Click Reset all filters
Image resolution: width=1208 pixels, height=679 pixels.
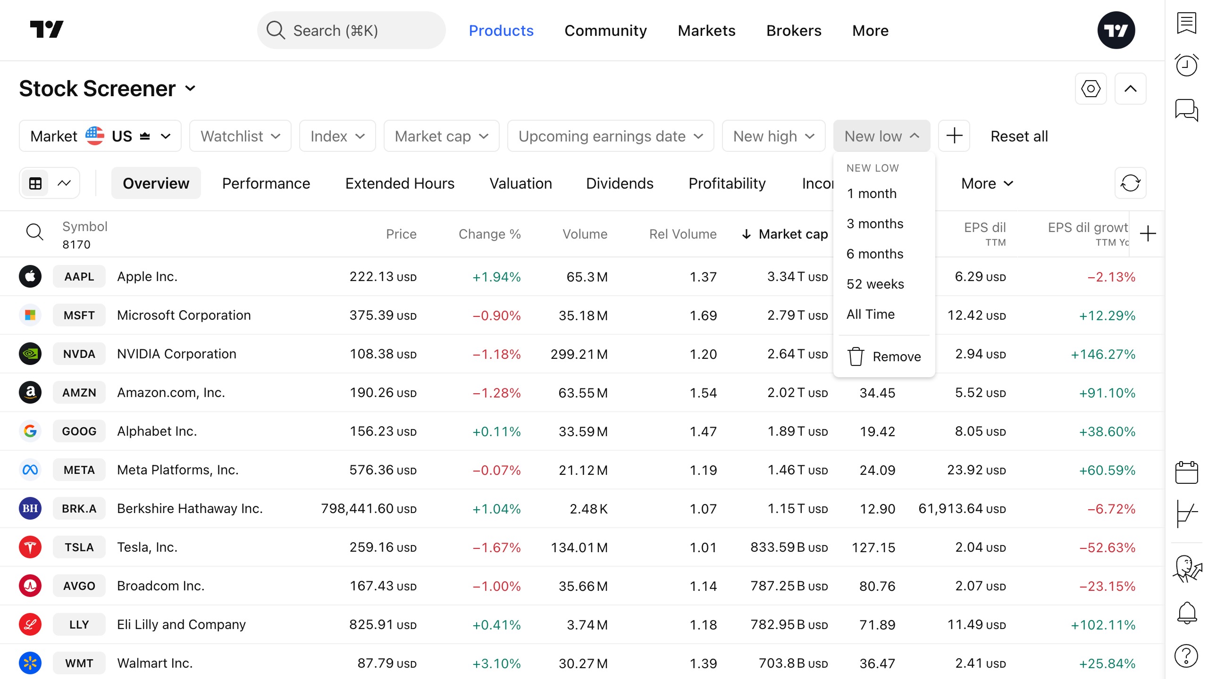point(1019,136)
